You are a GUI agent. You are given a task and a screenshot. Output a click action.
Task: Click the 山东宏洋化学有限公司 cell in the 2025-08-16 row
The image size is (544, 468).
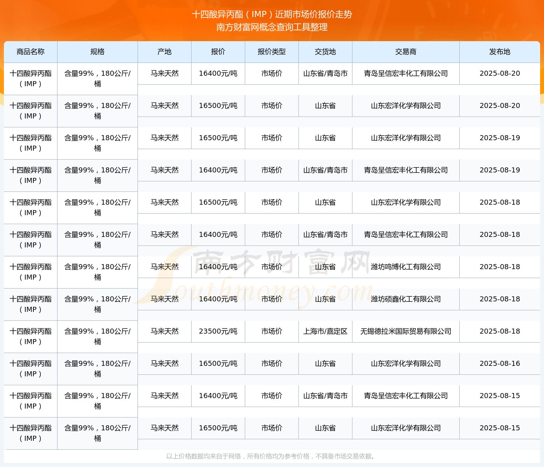tap(406, 364)
